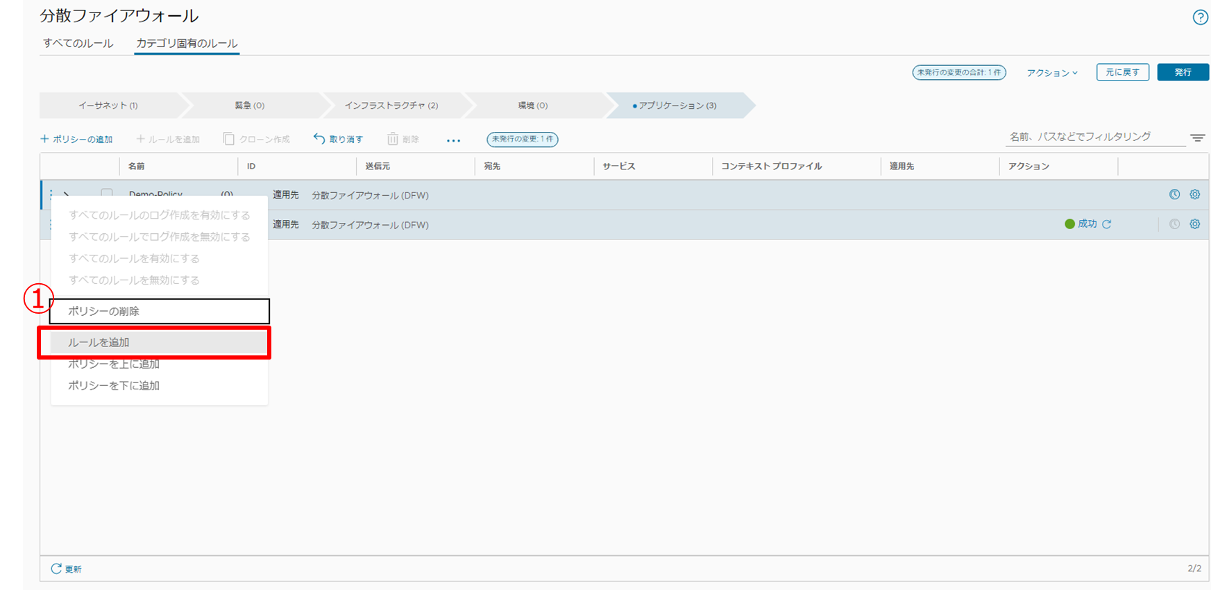Click the name/path filter input field
Viewport: 1211px width, 590px height.
point(1094,137)
